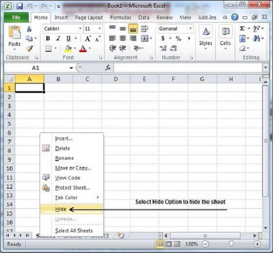273x253 pixels.
Task: Click the Format Painter brush icon
Action: [x=29, y=49]
